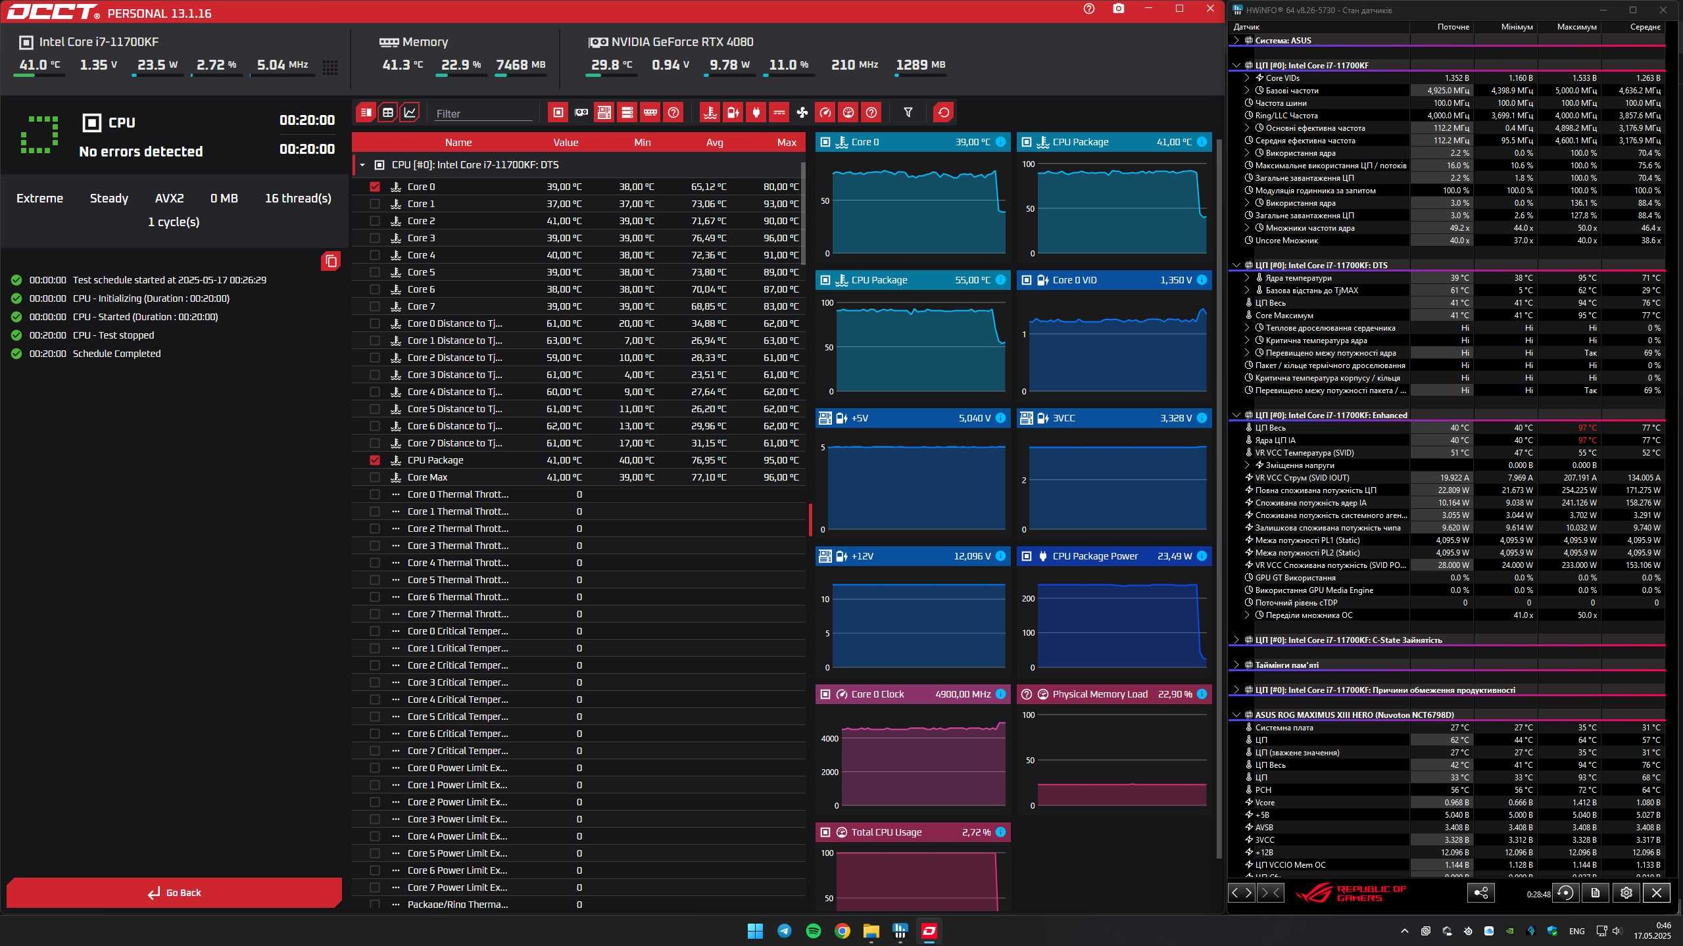The width and height of the screenshot is (1683, 946).
Task: Expand Причини обмеження продуктивності section
Action: (x=1236, y=690)
